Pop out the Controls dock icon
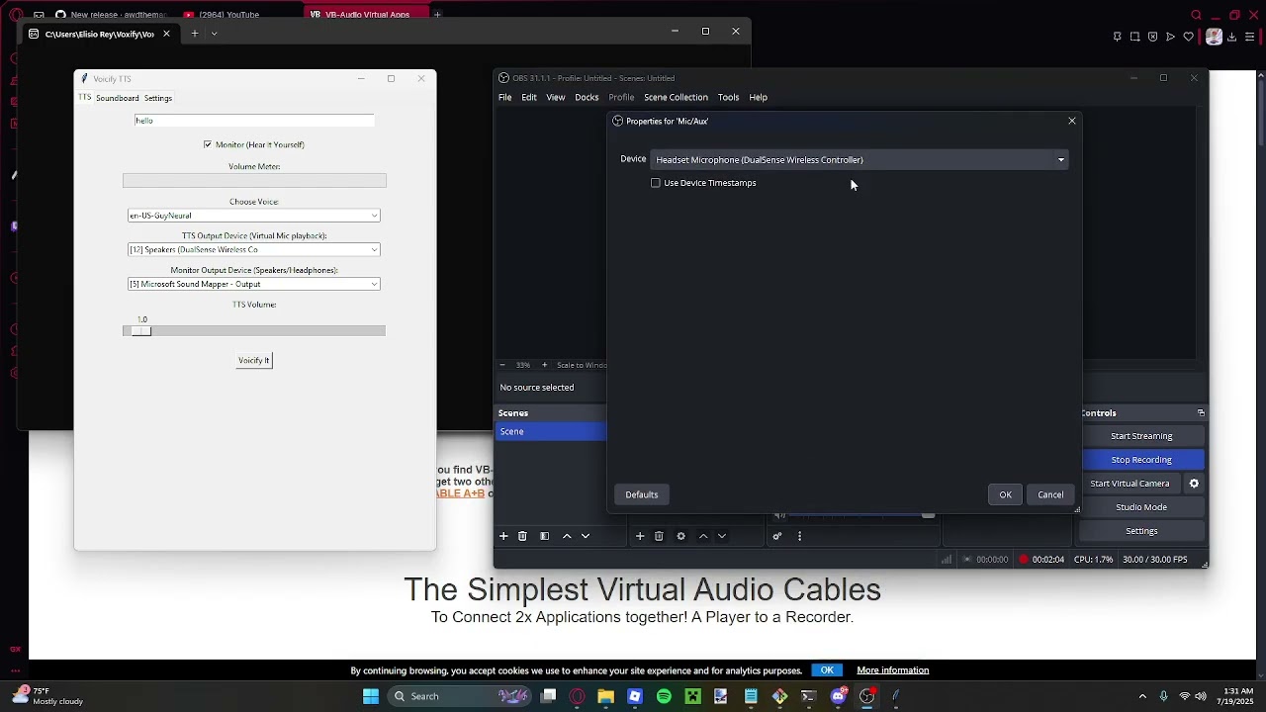 pyautogui.click(x=1201, y=413)
